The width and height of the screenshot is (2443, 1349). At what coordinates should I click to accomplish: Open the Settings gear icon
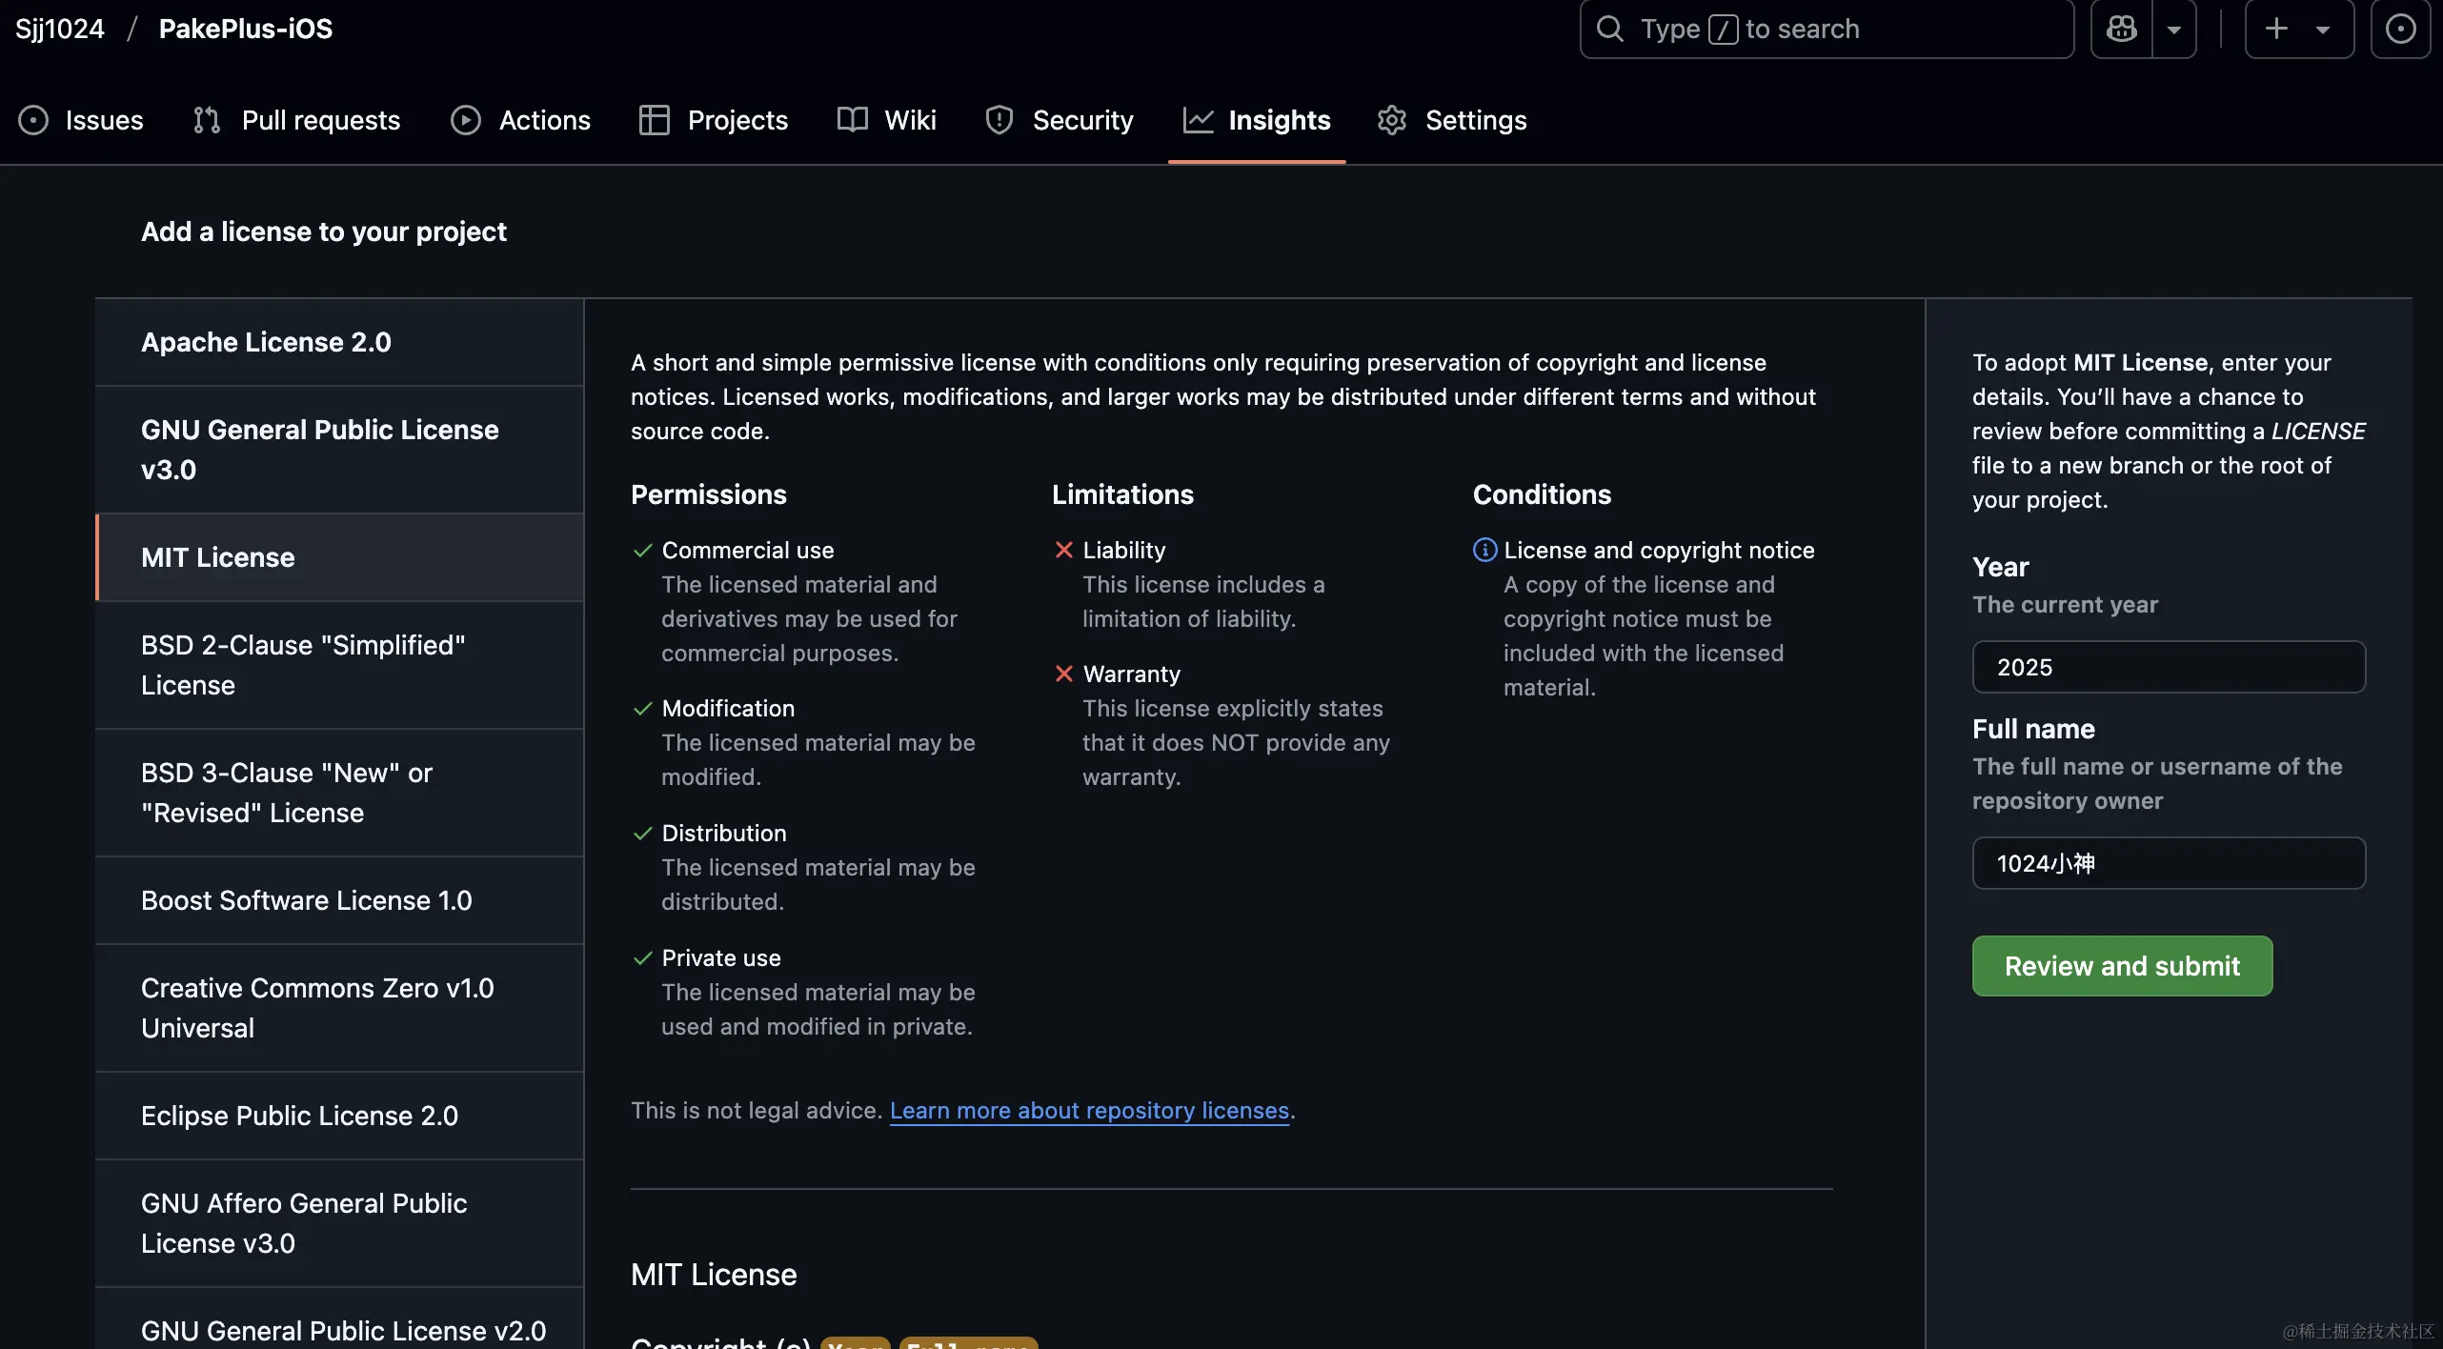pyautogui.click(x=1390, y=120)
